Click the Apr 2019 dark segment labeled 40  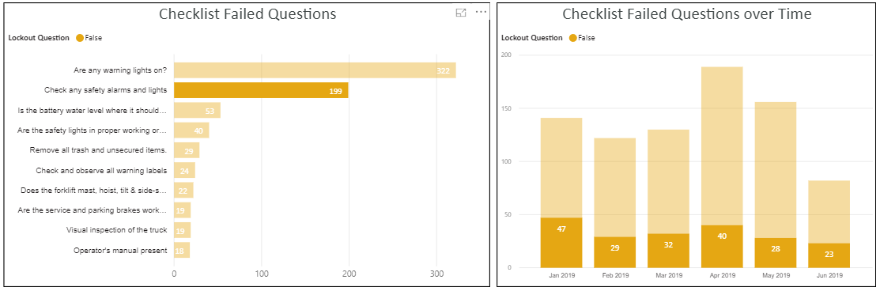[722, 247]
